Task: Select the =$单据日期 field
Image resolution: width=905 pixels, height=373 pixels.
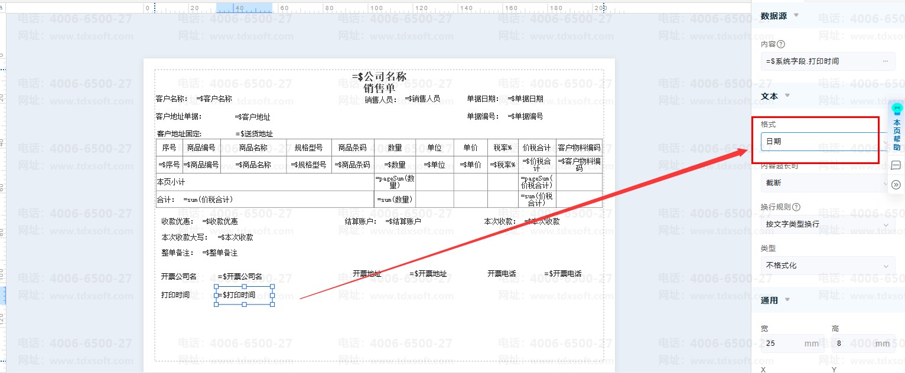Action: point(525,99)
